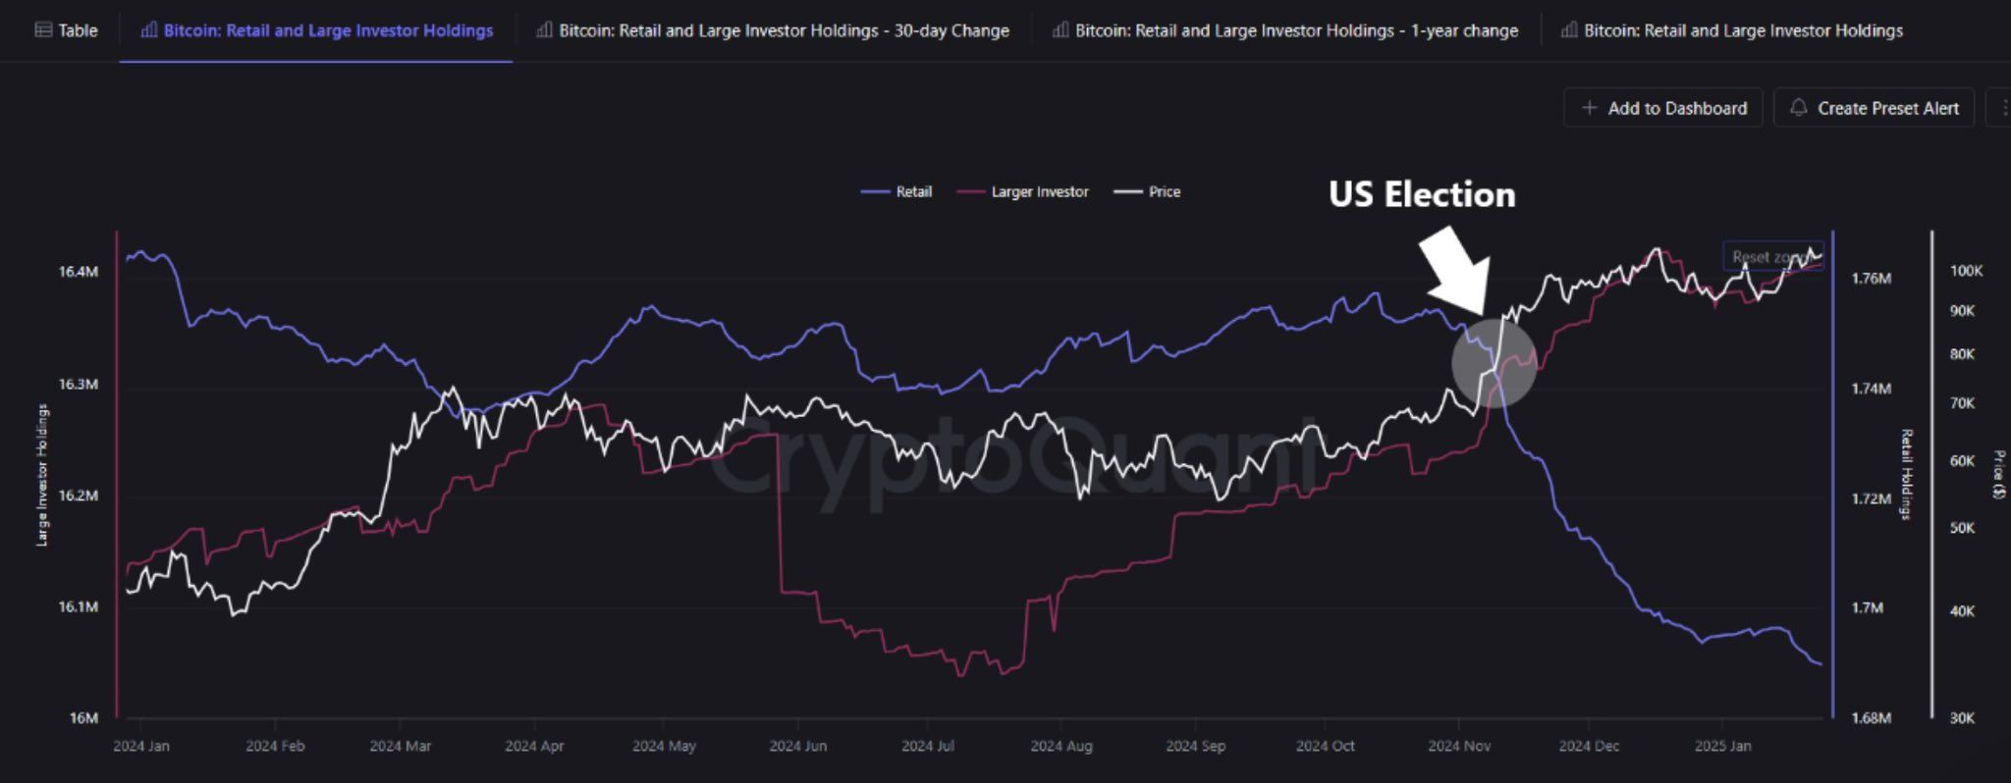Click the Create Preset Alert button
The image size is (2011, 783).
click(x=1871, y=108)
